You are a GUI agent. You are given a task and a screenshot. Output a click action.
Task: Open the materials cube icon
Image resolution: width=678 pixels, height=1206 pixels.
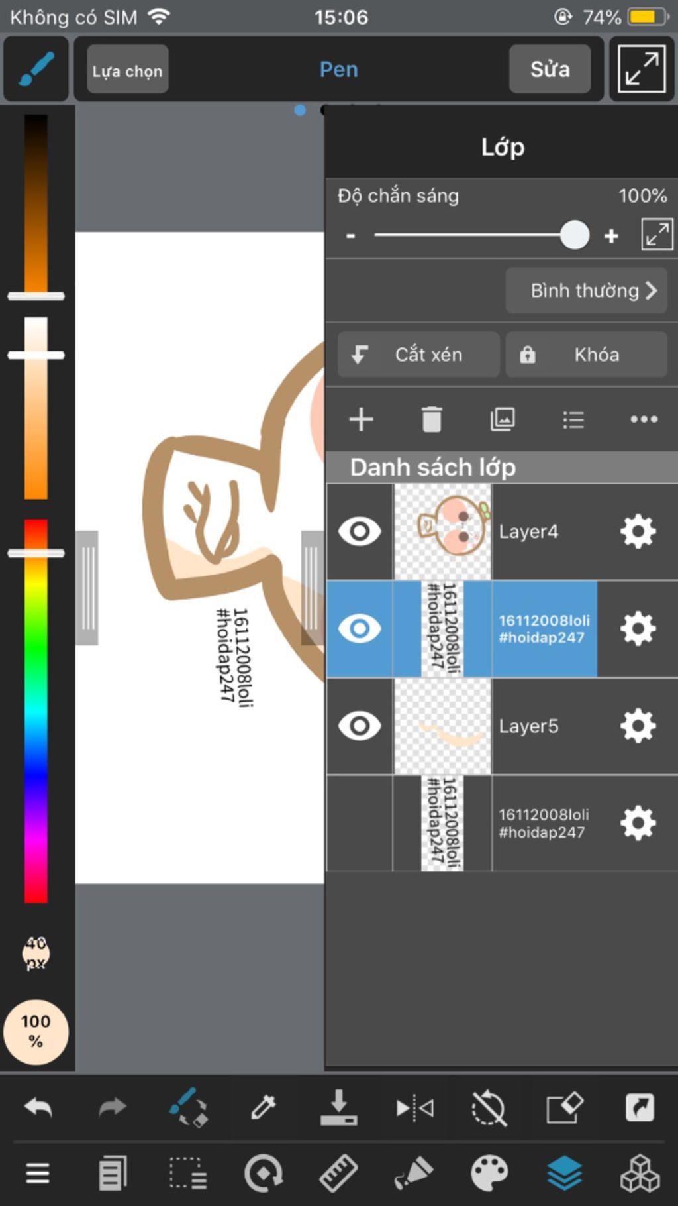[640, 1173]
